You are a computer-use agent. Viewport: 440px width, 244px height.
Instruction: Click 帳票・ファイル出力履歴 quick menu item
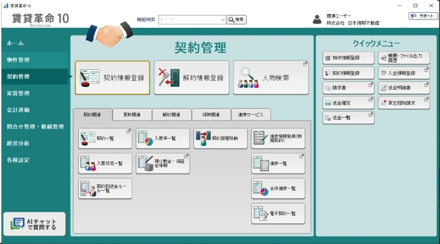(404, 58)
